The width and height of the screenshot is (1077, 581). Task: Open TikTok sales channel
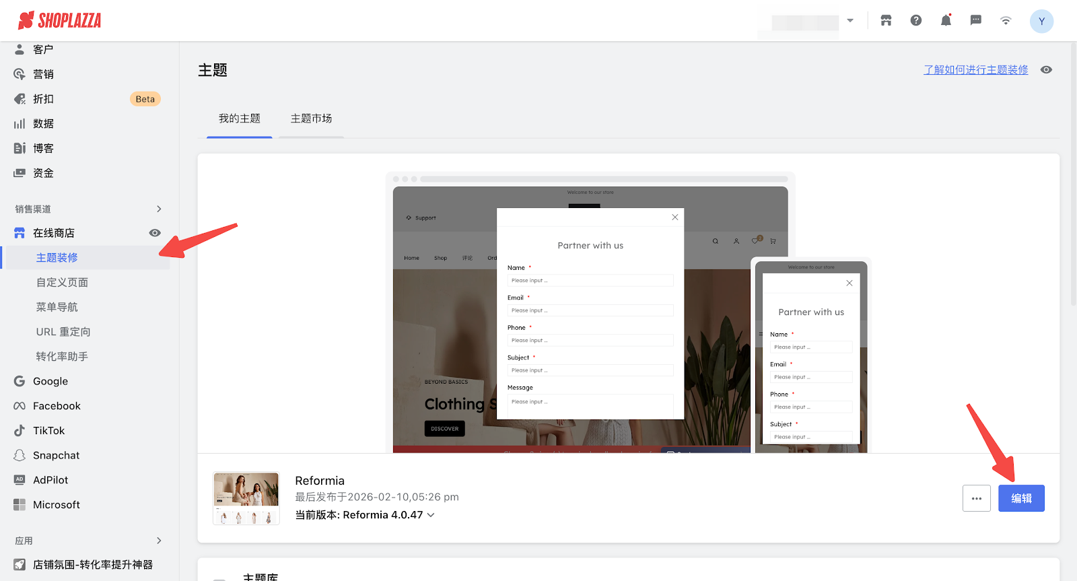pyautogui.click(x=48, y=431)
